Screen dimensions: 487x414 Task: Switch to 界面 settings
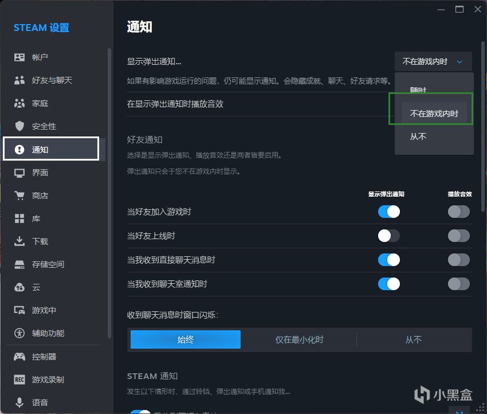[54, 173]
